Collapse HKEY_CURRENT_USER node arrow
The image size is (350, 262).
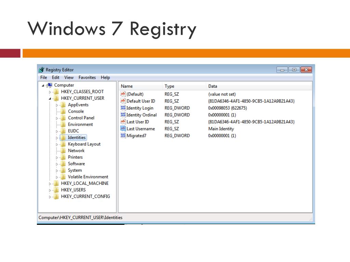coord(50,99)
